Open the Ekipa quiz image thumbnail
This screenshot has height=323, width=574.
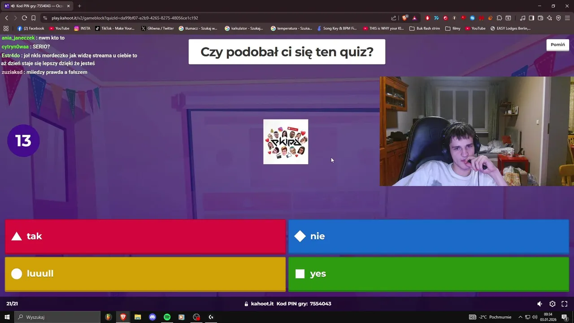[286, 142]
